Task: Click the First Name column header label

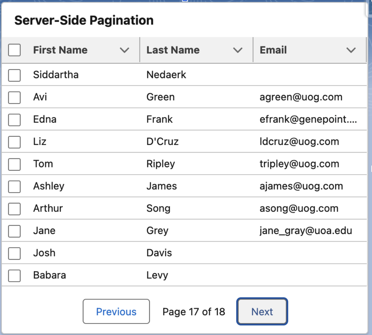Action: [x=60, y=50]
